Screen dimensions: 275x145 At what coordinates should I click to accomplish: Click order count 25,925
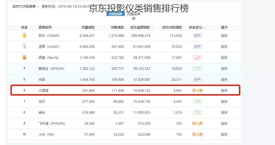click(177, 47)
